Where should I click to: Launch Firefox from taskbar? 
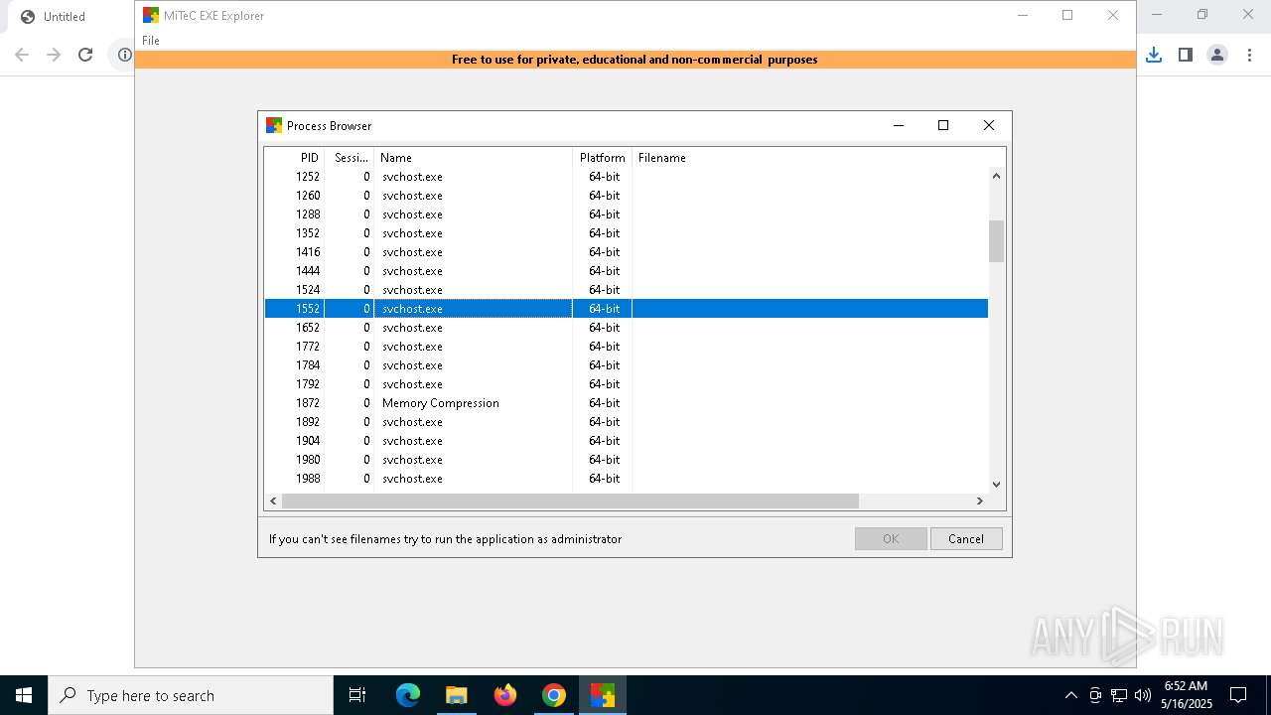click(505, 695)
